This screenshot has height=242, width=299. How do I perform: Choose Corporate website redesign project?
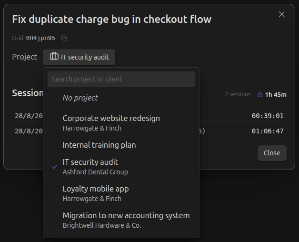point(121,123)
